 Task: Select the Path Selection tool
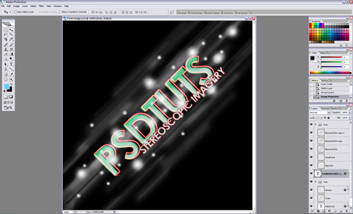6,65
